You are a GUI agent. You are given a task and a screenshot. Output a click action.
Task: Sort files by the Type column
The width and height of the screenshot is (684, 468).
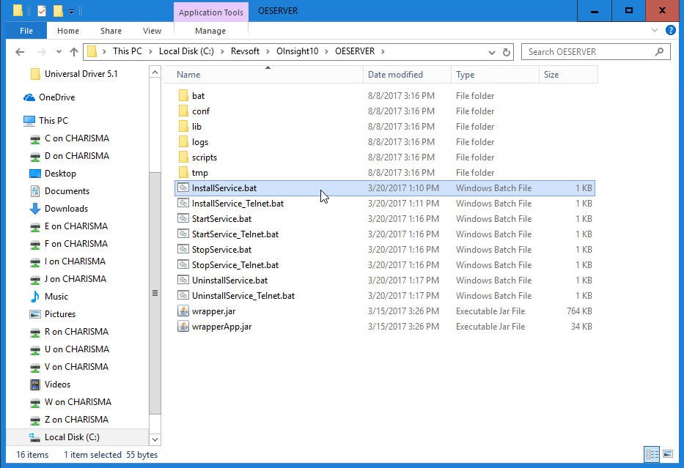coord(495,75)
